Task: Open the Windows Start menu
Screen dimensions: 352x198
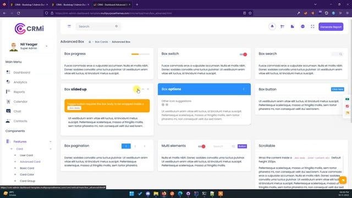Action: click(x=132, y=194)
